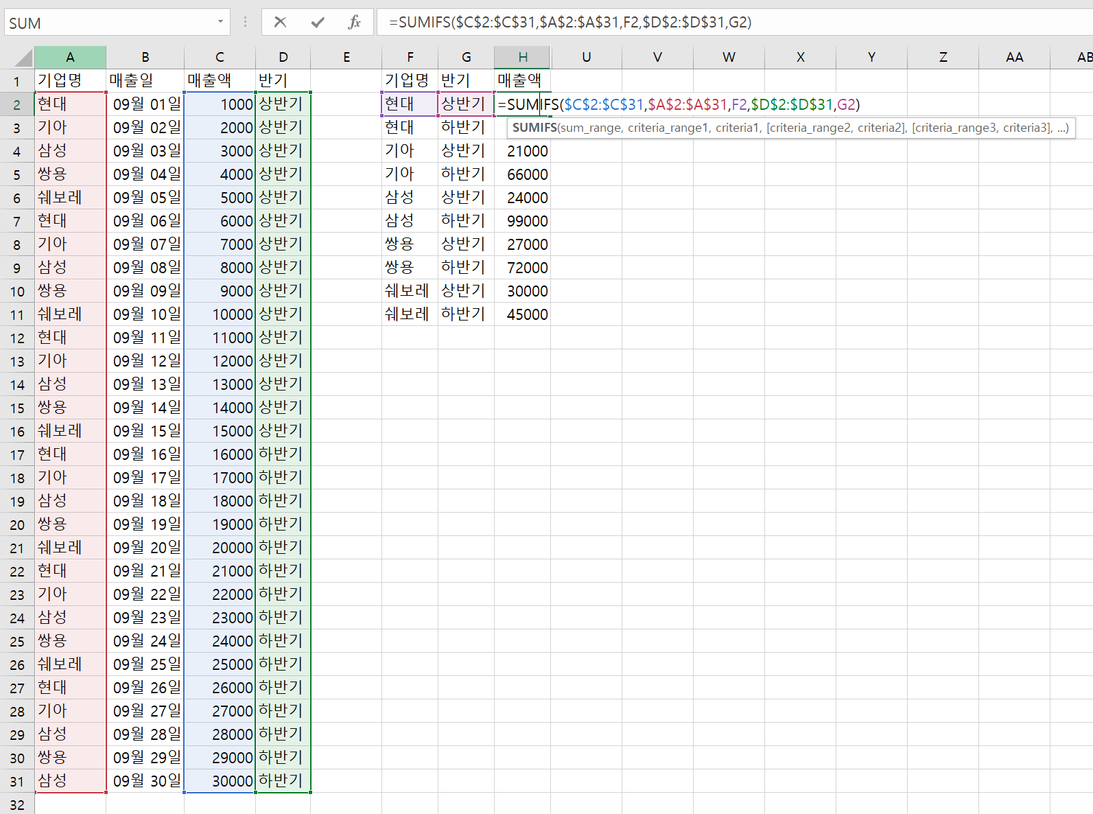Click cell C25 with value 24000
Viewport: 1093px width, 814px height.
coord(220,641)
